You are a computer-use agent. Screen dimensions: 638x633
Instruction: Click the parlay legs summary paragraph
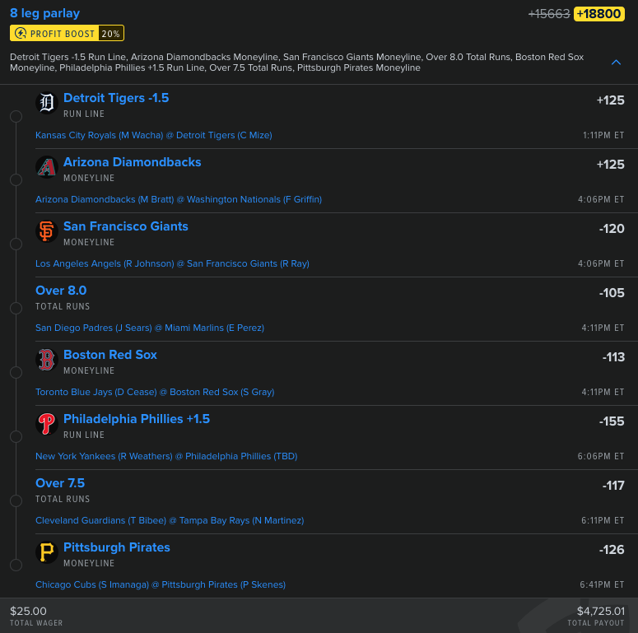point(297,63)
